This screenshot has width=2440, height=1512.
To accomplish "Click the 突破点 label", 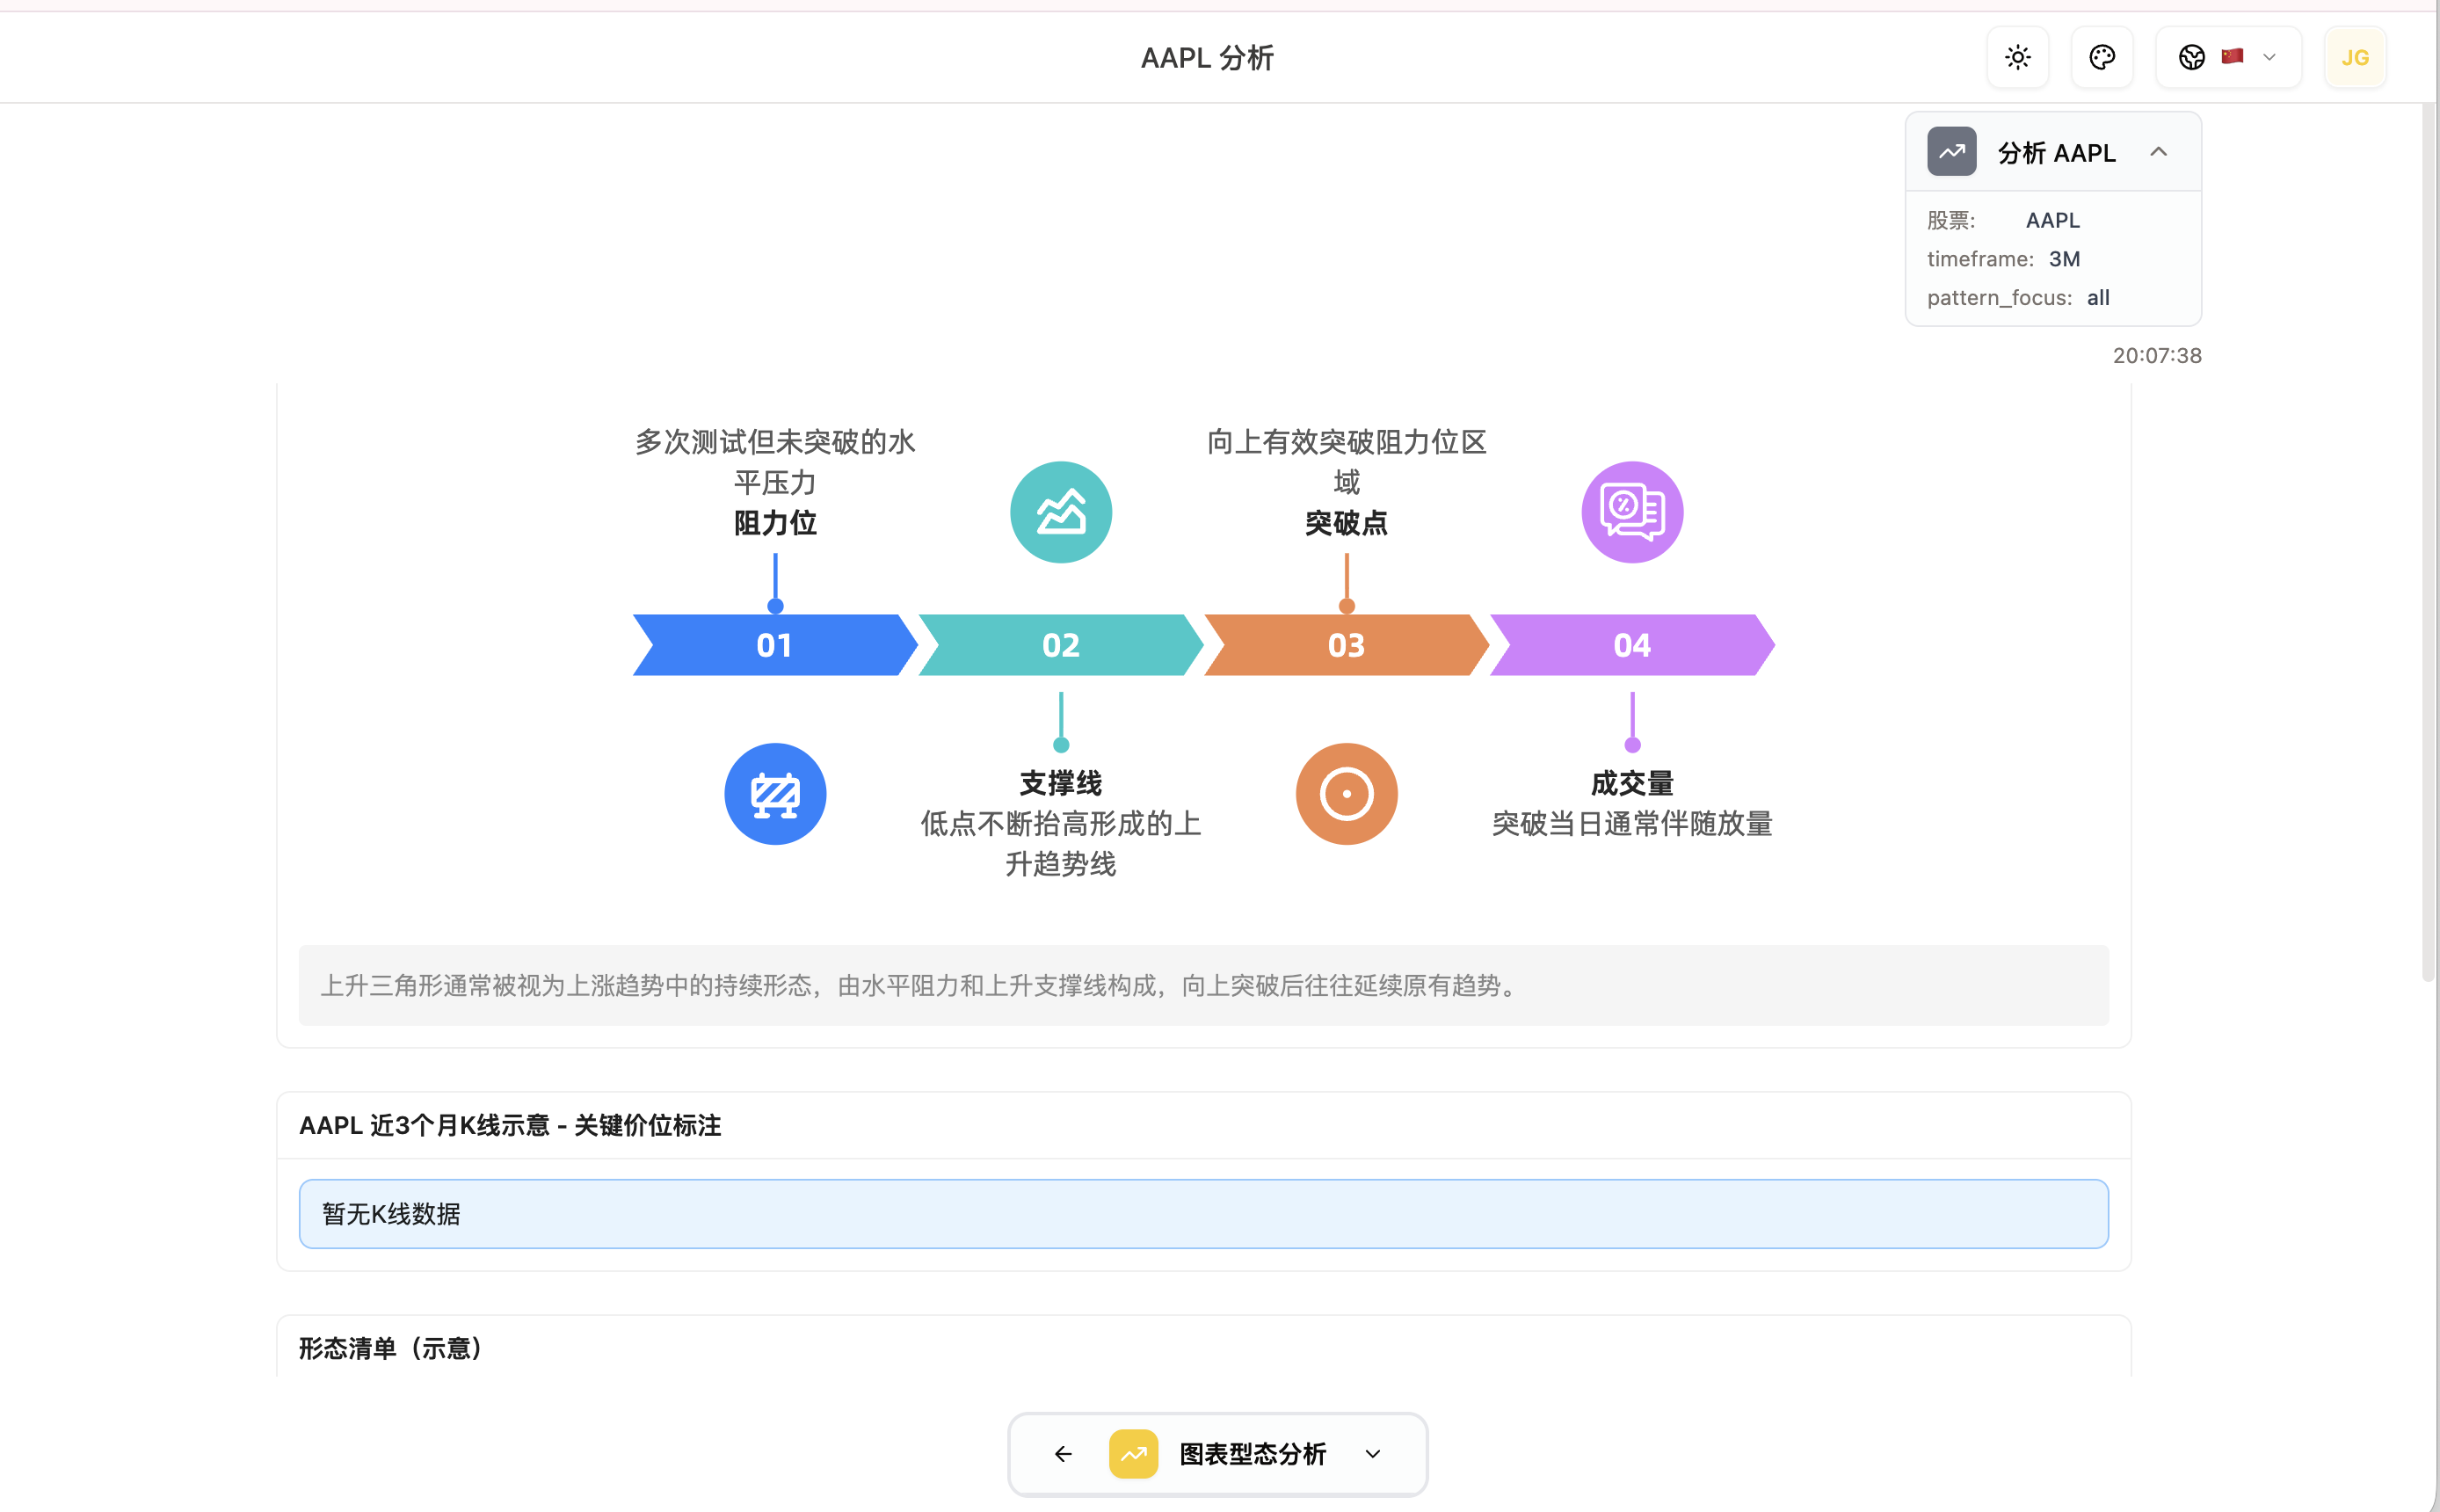I will click(1347, 523).
